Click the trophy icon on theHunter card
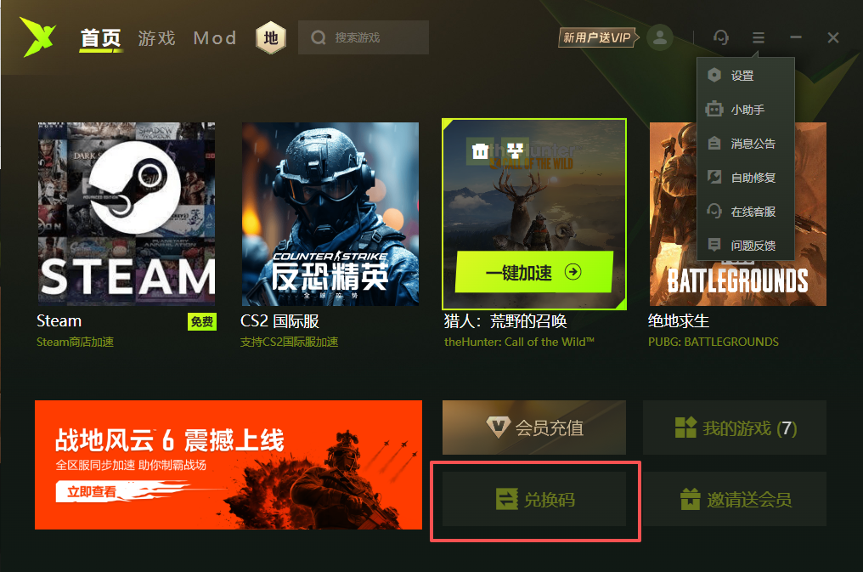 pyautogui.click(x=516, y=150)
